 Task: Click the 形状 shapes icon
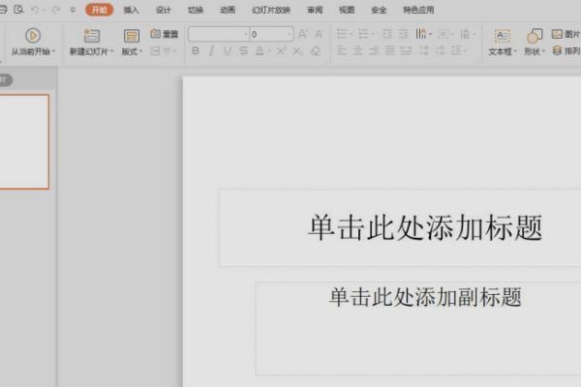tap(535, 36)
